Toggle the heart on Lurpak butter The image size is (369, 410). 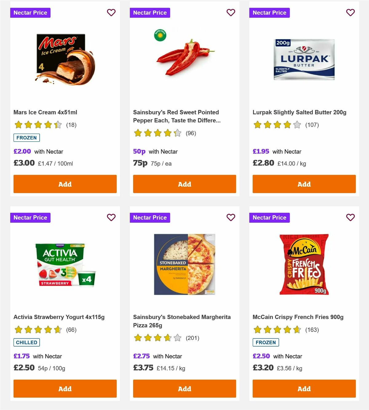point(350,13)
